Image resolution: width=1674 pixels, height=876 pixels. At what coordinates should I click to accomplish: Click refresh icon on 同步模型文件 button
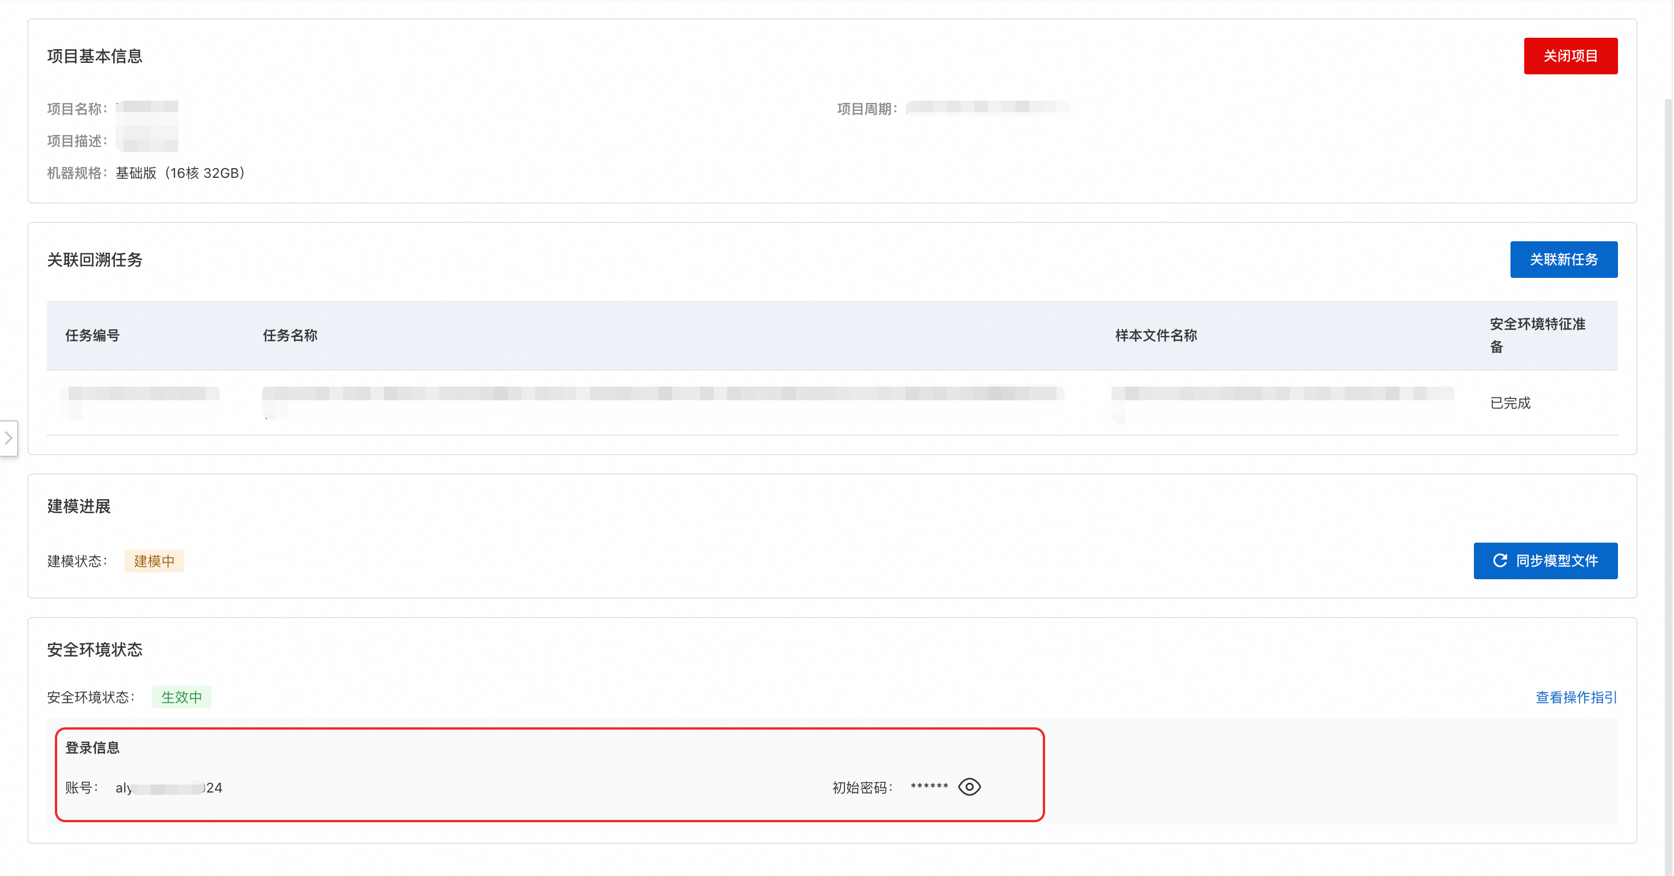coord(1500,561)
